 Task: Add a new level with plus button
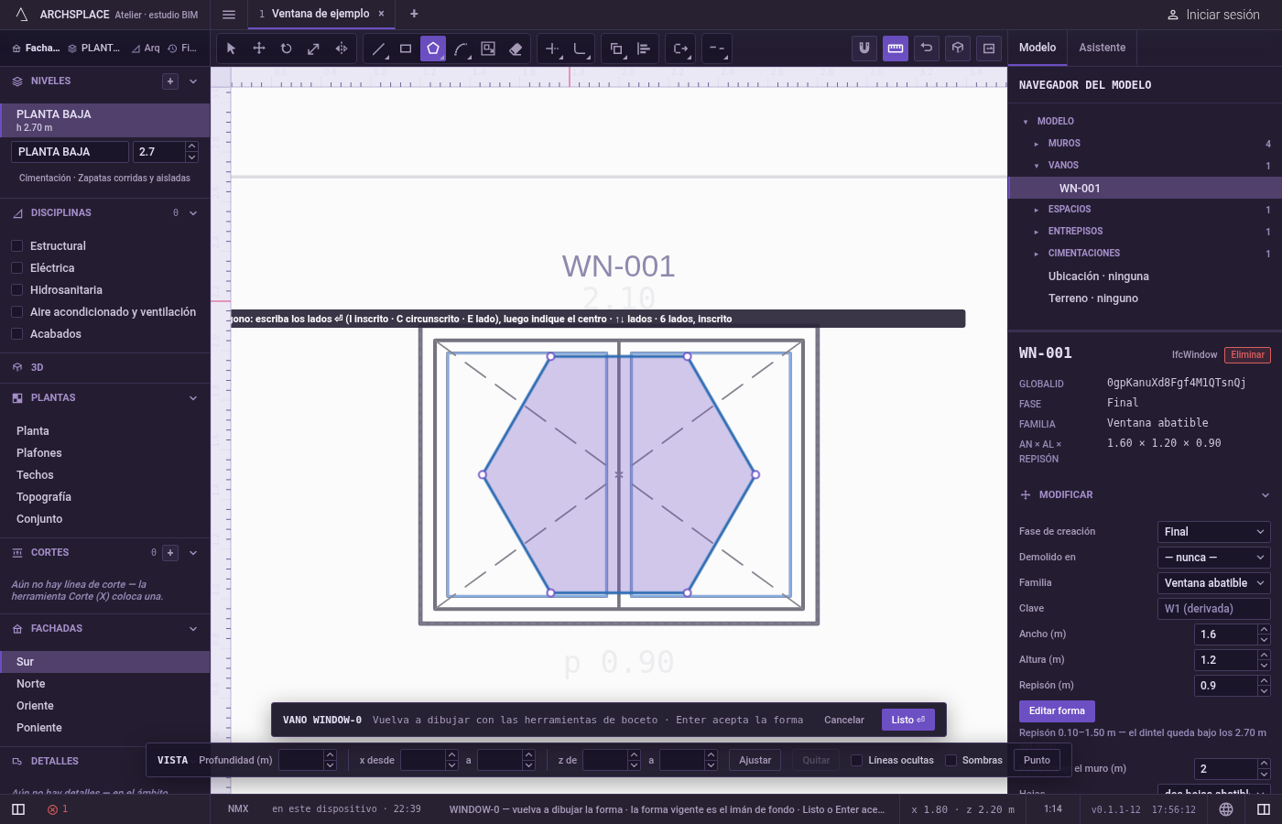coord(170,81)
